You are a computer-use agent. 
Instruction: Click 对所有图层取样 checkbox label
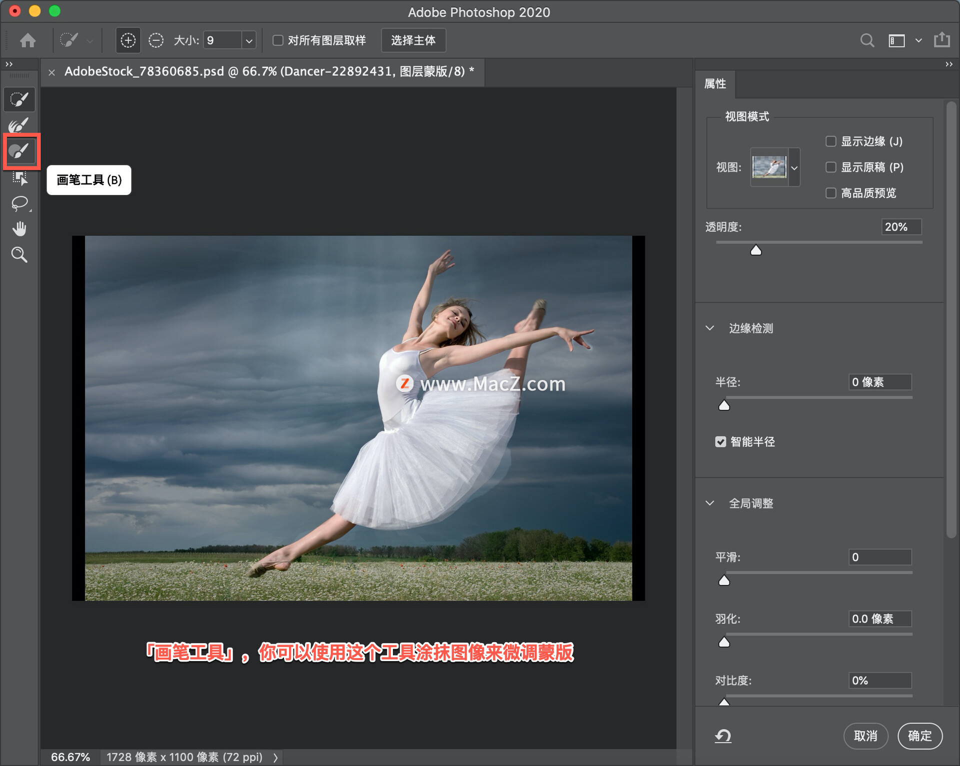pos(327,40)
